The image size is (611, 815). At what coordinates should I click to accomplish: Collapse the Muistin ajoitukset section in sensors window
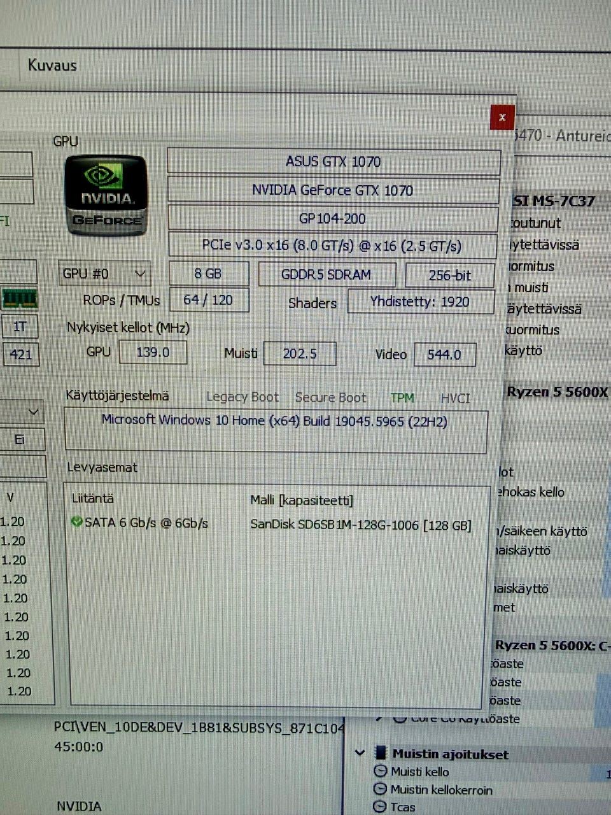[360, 753]
